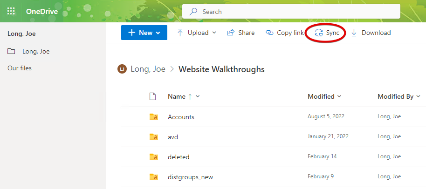Open the New button dropdown
This screenshot has width=426, height=189.
pyautogui.click(x=144, y=33)
